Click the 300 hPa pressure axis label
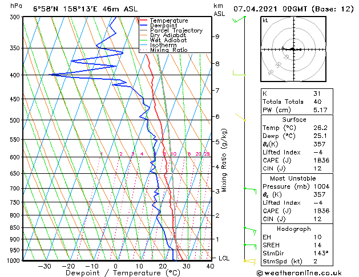This screenshot has width=359, height=277. (x=16, y=17)
